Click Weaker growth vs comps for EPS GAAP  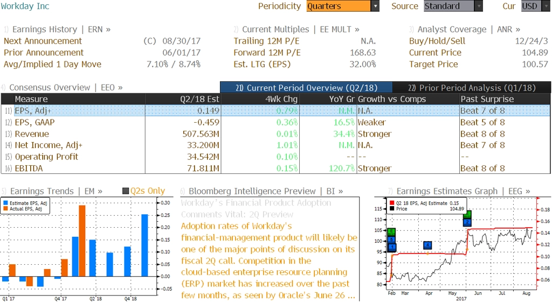point(372,122)
